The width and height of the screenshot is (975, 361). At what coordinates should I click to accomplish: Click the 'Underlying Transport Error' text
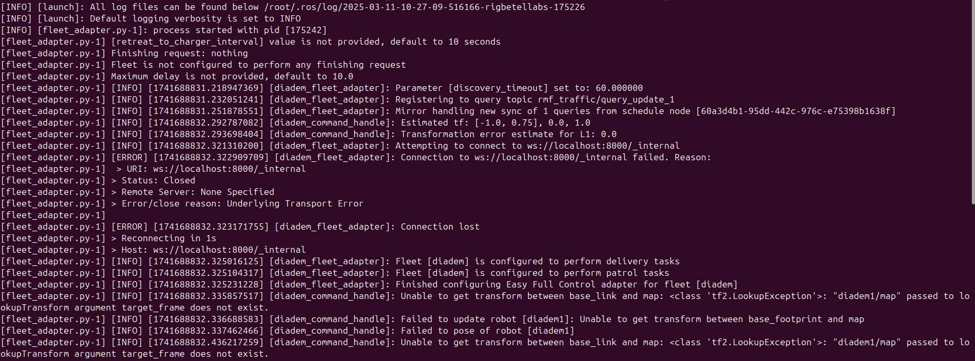click(295, 203)
